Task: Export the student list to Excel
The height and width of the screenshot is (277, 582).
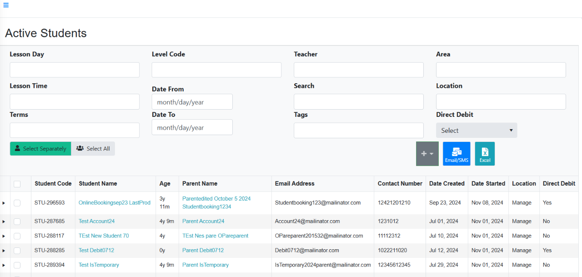Action: click(485, 154)
